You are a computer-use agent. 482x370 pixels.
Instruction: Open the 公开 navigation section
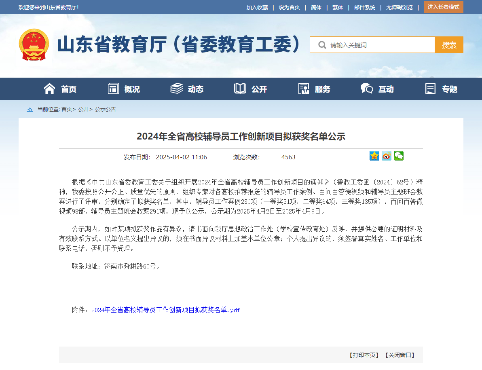(x=251, y=89)
